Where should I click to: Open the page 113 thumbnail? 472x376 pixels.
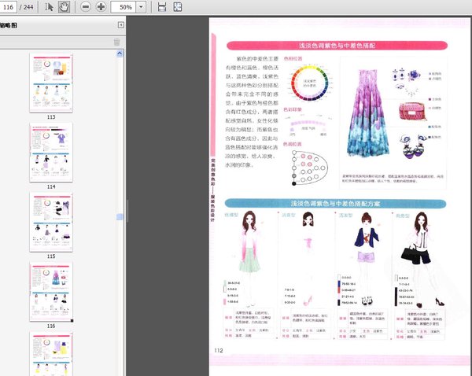[x=51, y=83]
